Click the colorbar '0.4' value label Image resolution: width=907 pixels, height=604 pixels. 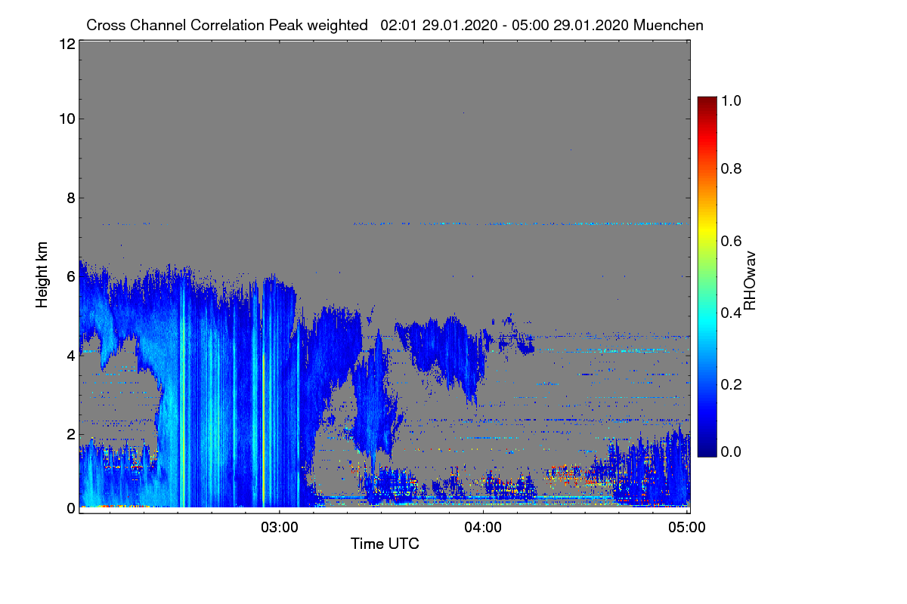tap(732, 312)
